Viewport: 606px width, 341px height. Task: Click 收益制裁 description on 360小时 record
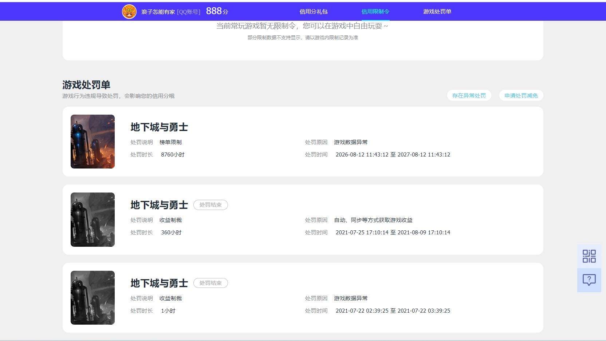pyautogui.click(x=170, y=220)
